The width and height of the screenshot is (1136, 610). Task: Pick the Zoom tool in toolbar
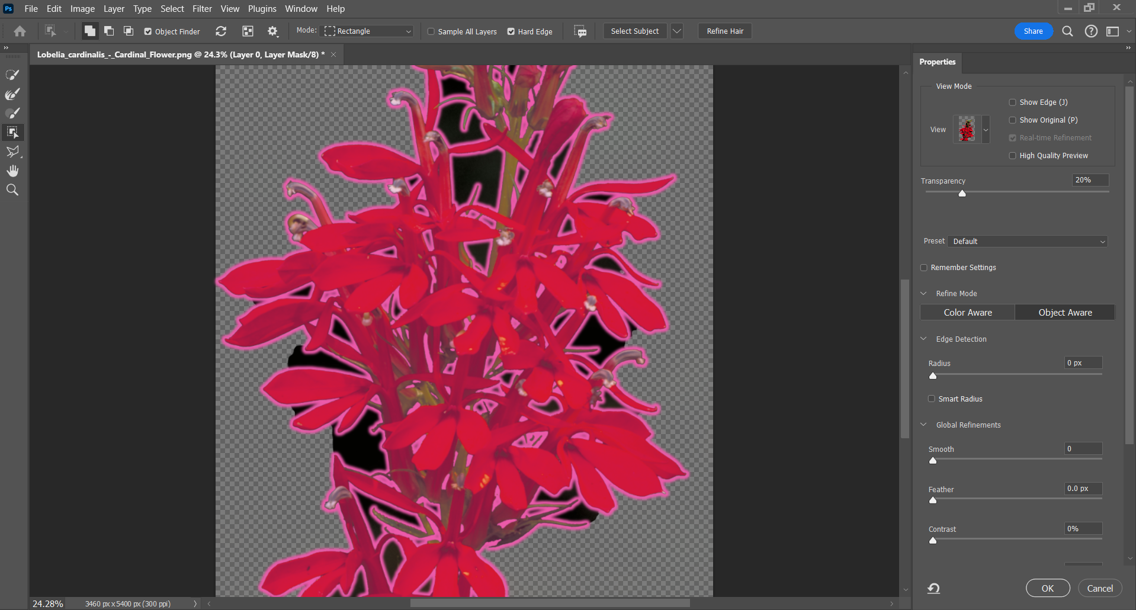tap(12, 190)
